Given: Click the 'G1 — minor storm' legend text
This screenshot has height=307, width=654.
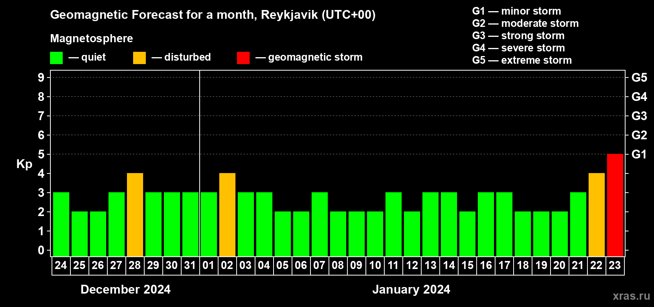Looking at the screenshot, I should (x=517, y=11).
